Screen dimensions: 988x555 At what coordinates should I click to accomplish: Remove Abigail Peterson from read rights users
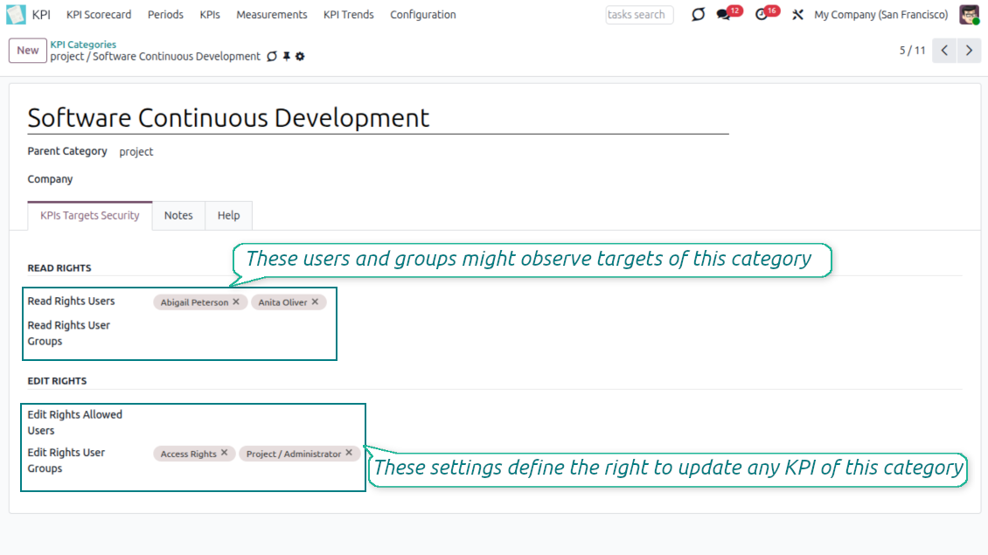pos(236,302)
